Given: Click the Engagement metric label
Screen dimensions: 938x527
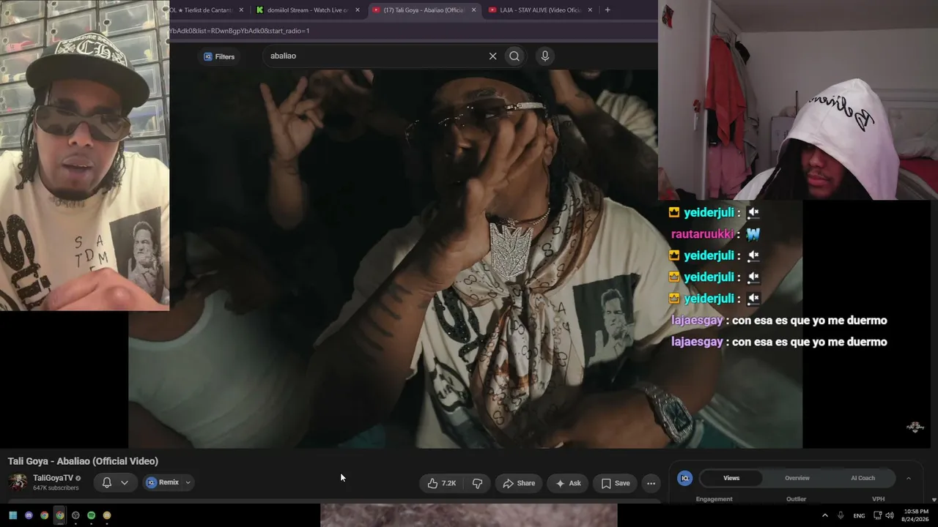Looking at the screenshot, I should point(714,499).
